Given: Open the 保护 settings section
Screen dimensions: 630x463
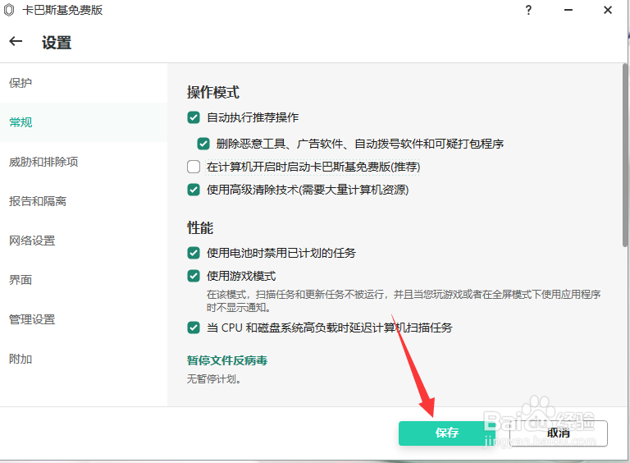Looking at the screenshot, I should pos(84,83).
